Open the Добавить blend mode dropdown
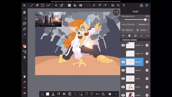Screen dimensions: 172x97 coord(143,25)
